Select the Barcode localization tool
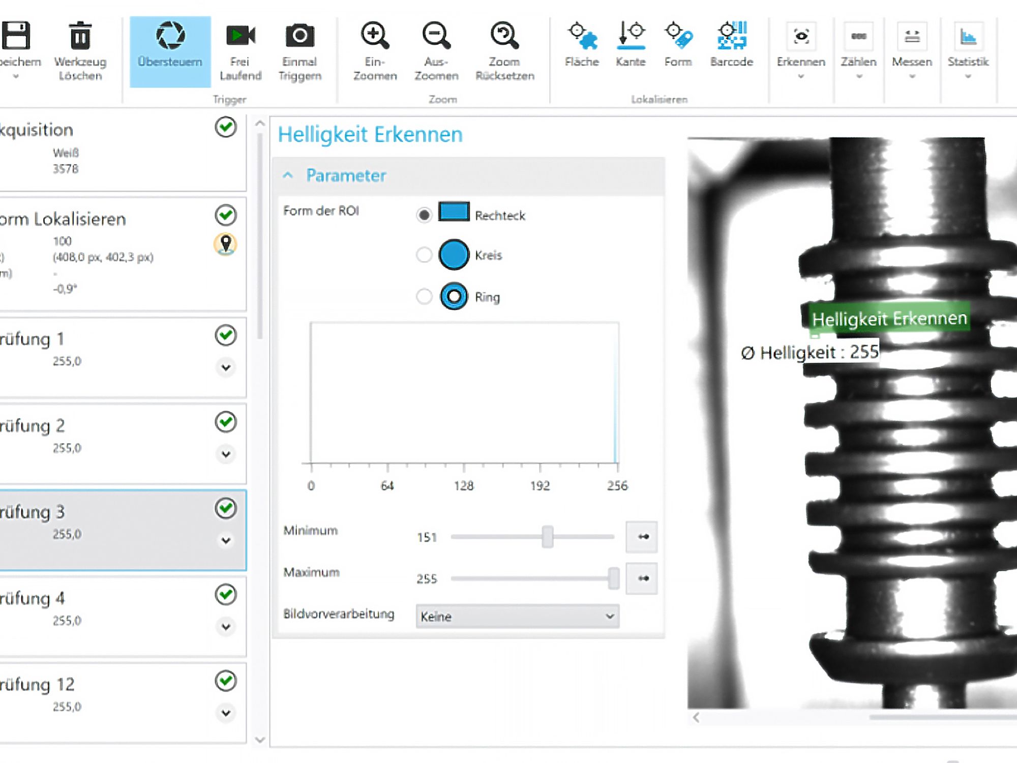Viewport: 1017px width, 763px height. coord(732,45)
